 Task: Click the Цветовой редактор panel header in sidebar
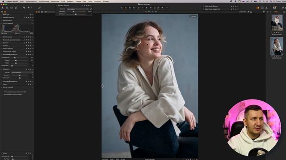coord(10,81)
